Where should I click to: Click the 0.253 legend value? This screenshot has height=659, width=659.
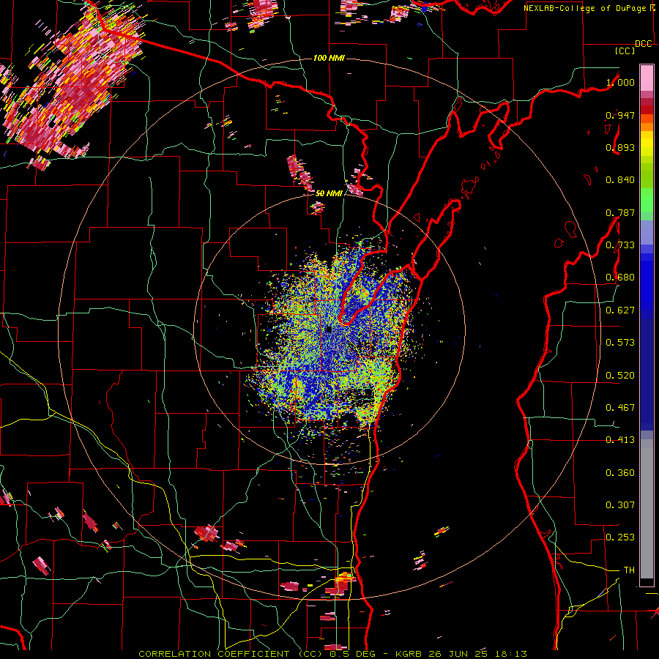point(620,537)
